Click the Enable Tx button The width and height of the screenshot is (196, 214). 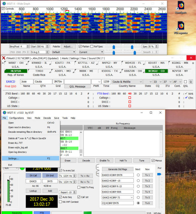[x=105, y=160]
